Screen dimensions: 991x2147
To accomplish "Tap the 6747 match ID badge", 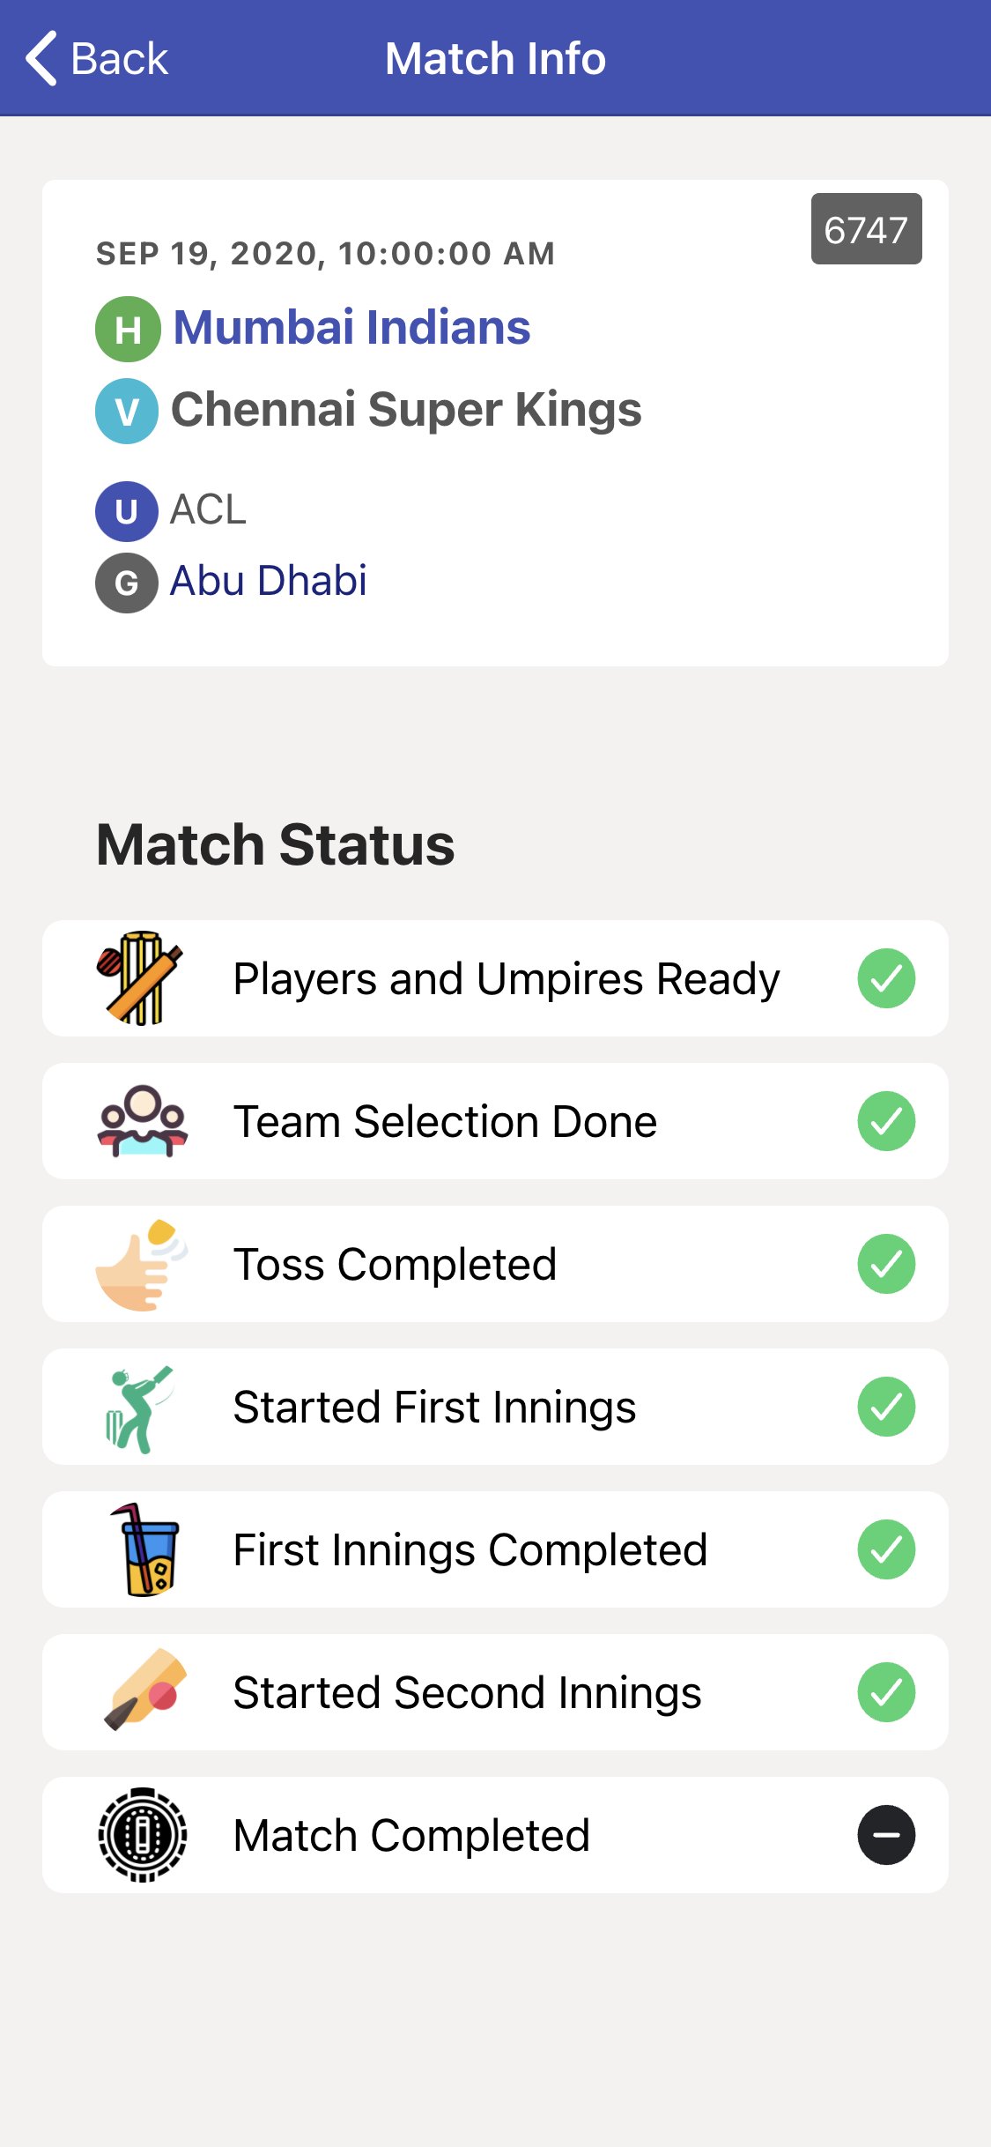I will pyautogui.click(x=866, y=229).
